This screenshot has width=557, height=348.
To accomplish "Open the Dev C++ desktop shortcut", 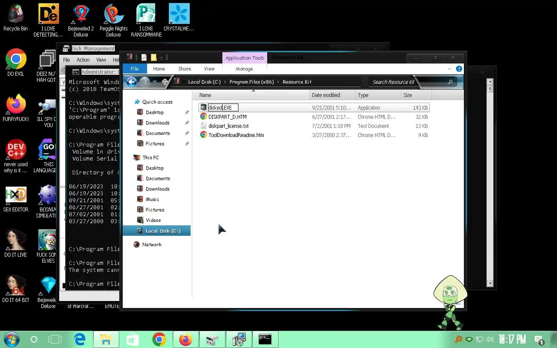I will (x=16, y=156).
